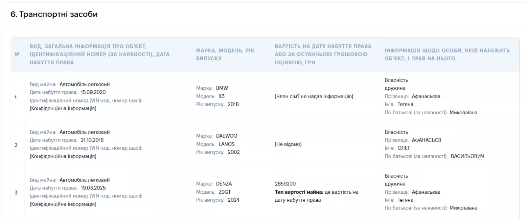526x222 pixels.
Task: Select the acquisition date 15.09.2020
Action: tap(93, 92)
